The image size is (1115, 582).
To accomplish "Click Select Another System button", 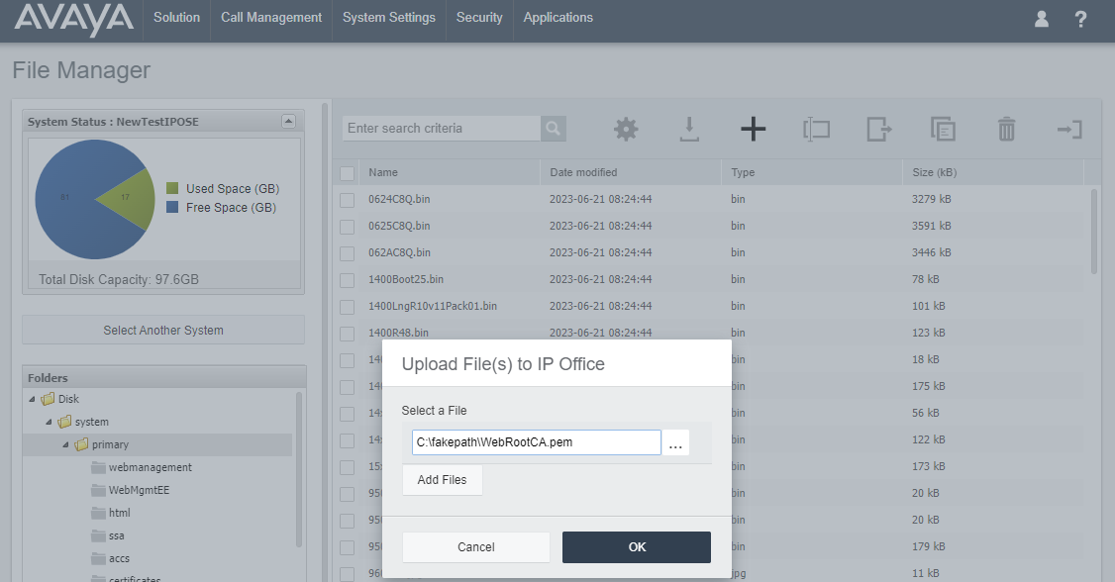I will pos(163,330).
